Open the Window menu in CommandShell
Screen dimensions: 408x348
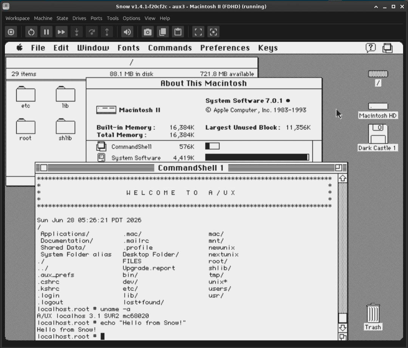click(93, 48)
